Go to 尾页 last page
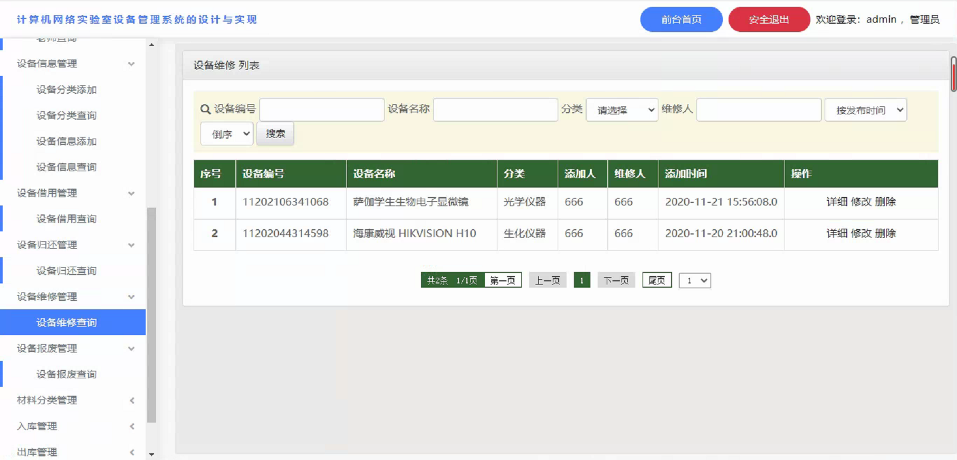Image resolution: width=957 pixels, height=460 pixels. 657,280
